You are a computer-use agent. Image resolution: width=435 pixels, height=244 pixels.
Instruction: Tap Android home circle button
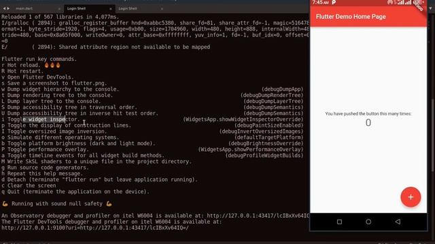pos(368,222)
